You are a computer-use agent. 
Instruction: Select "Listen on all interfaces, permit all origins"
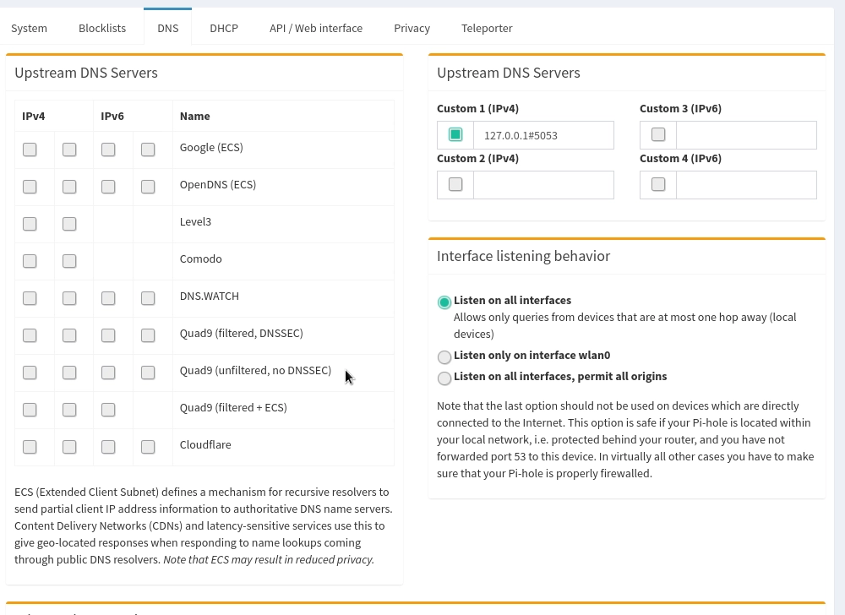click(x=444, y=378)
